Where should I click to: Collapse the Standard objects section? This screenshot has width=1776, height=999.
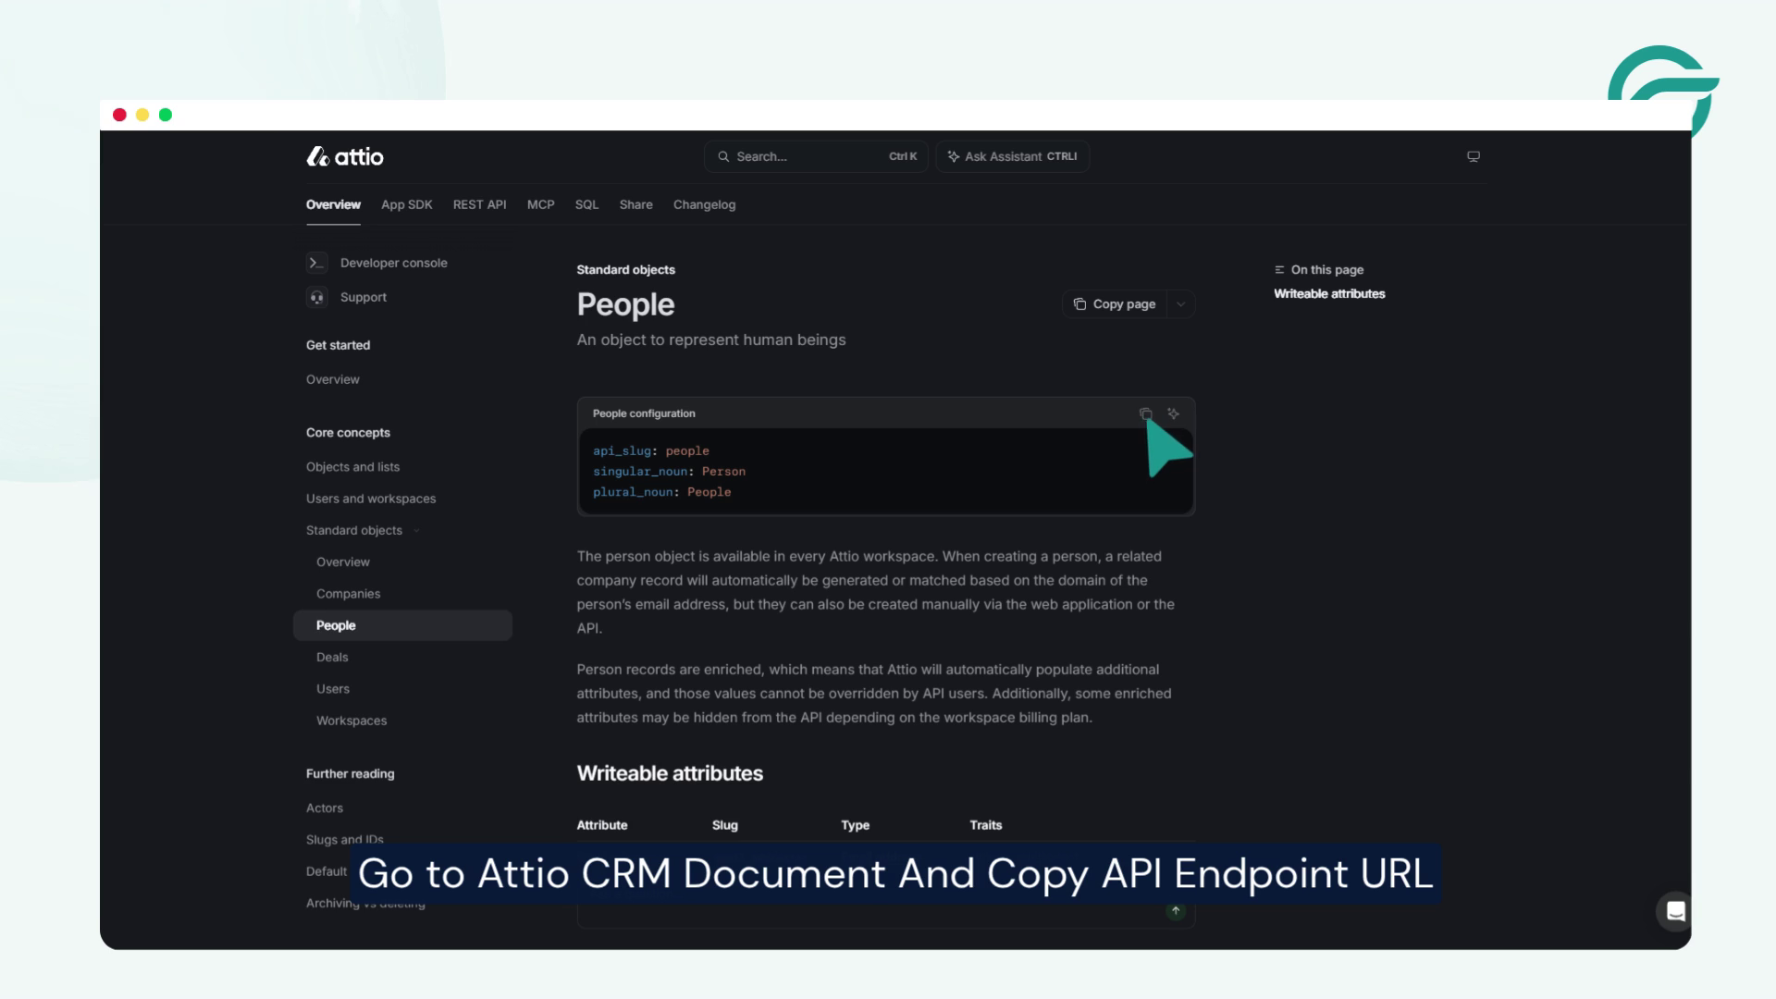pos(363,530)
